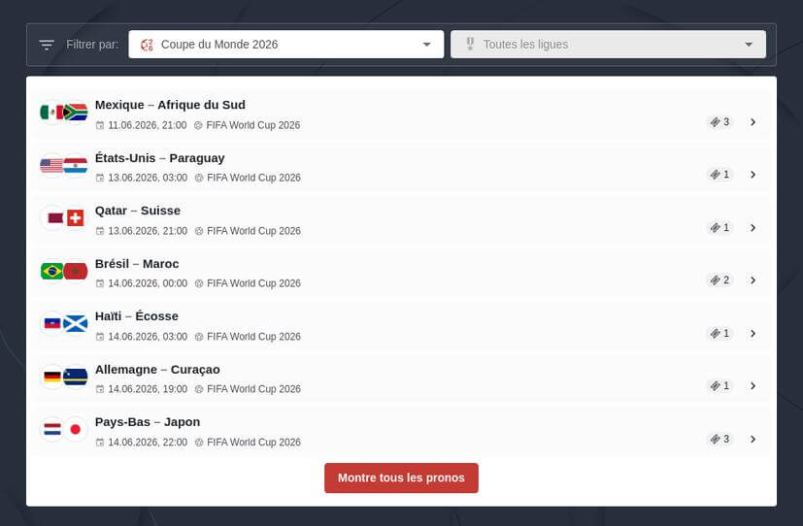Open the Allemagne – Curaçao match

157,369
